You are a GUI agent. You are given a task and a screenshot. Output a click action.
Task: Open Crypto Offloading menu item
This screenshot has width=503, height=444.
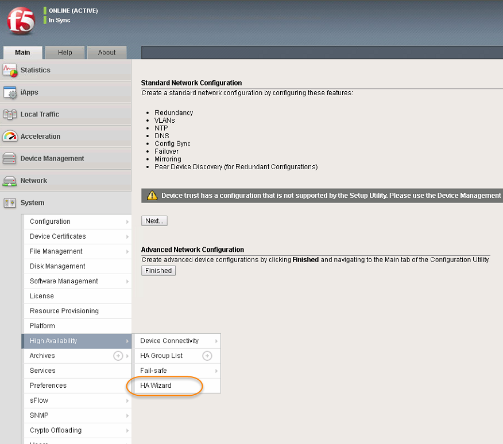tap(78, 430)
